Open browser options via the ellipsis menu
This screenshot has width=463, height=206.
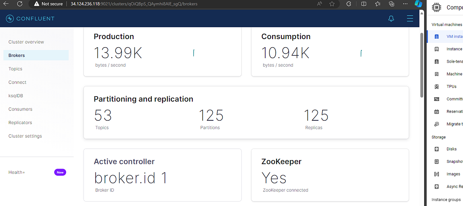(405, 4)
